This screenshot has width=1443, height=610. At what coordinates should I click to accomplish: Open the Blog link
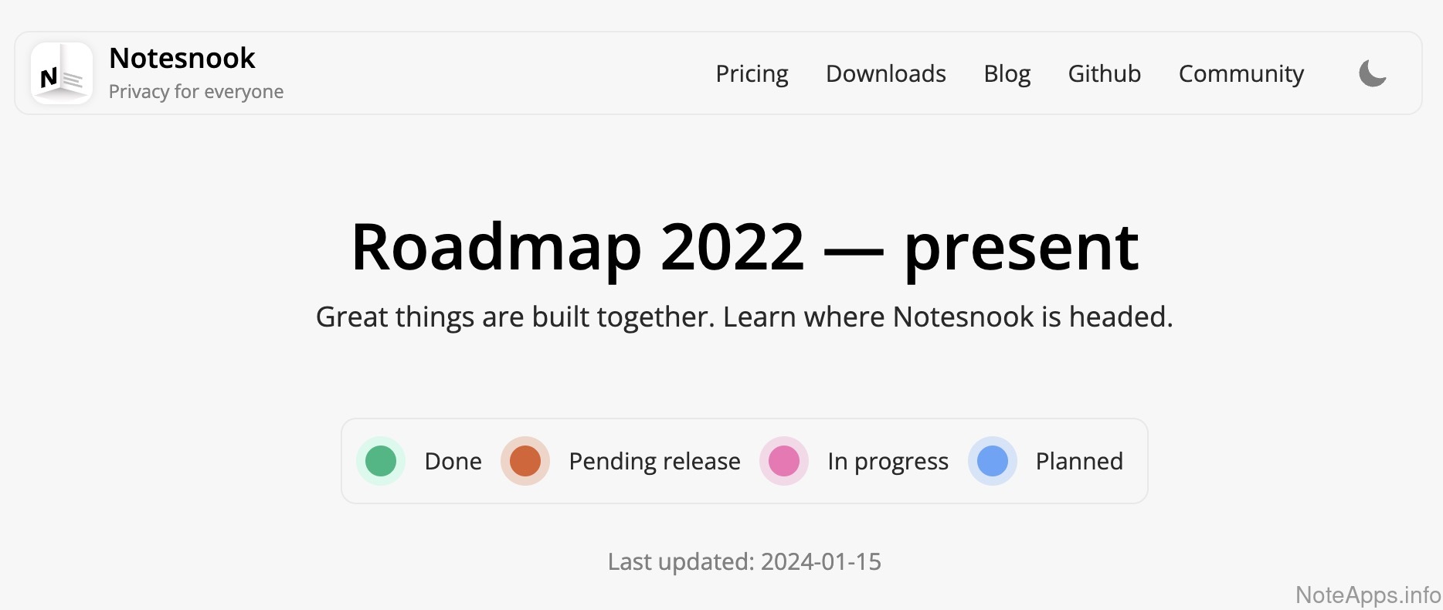[x=1007, y=73]
